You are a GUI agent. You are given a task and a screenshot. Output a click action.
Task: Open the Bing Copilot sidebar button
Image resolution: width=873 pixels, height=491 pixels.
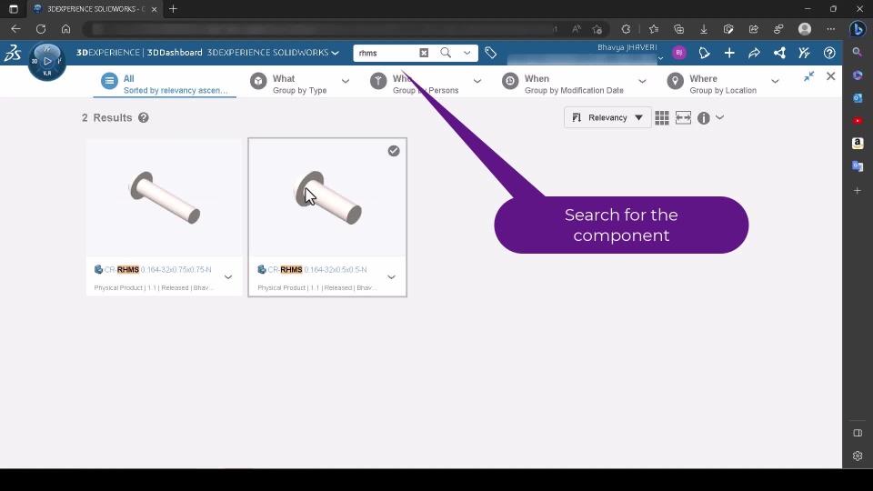tap(858, 29)
